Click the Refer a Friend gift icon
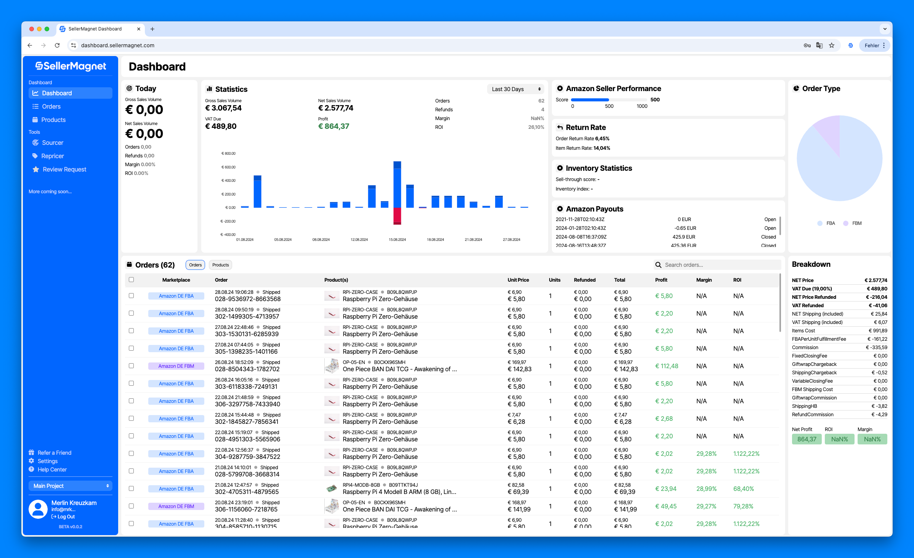This screenshot has height=558, width=914. click(x=31, y=452)
